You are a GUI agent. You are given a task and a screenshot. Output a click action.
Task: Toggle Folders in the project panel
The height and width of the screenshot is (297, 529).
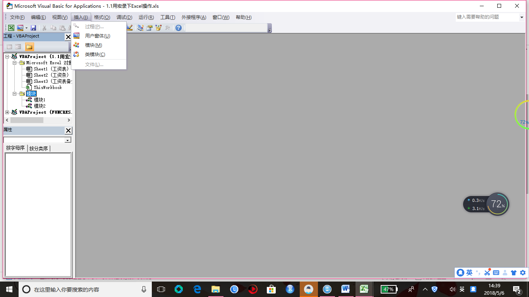29,47
